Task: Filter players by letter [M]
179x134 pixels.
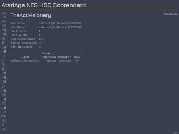Action: tap(4, 73)
